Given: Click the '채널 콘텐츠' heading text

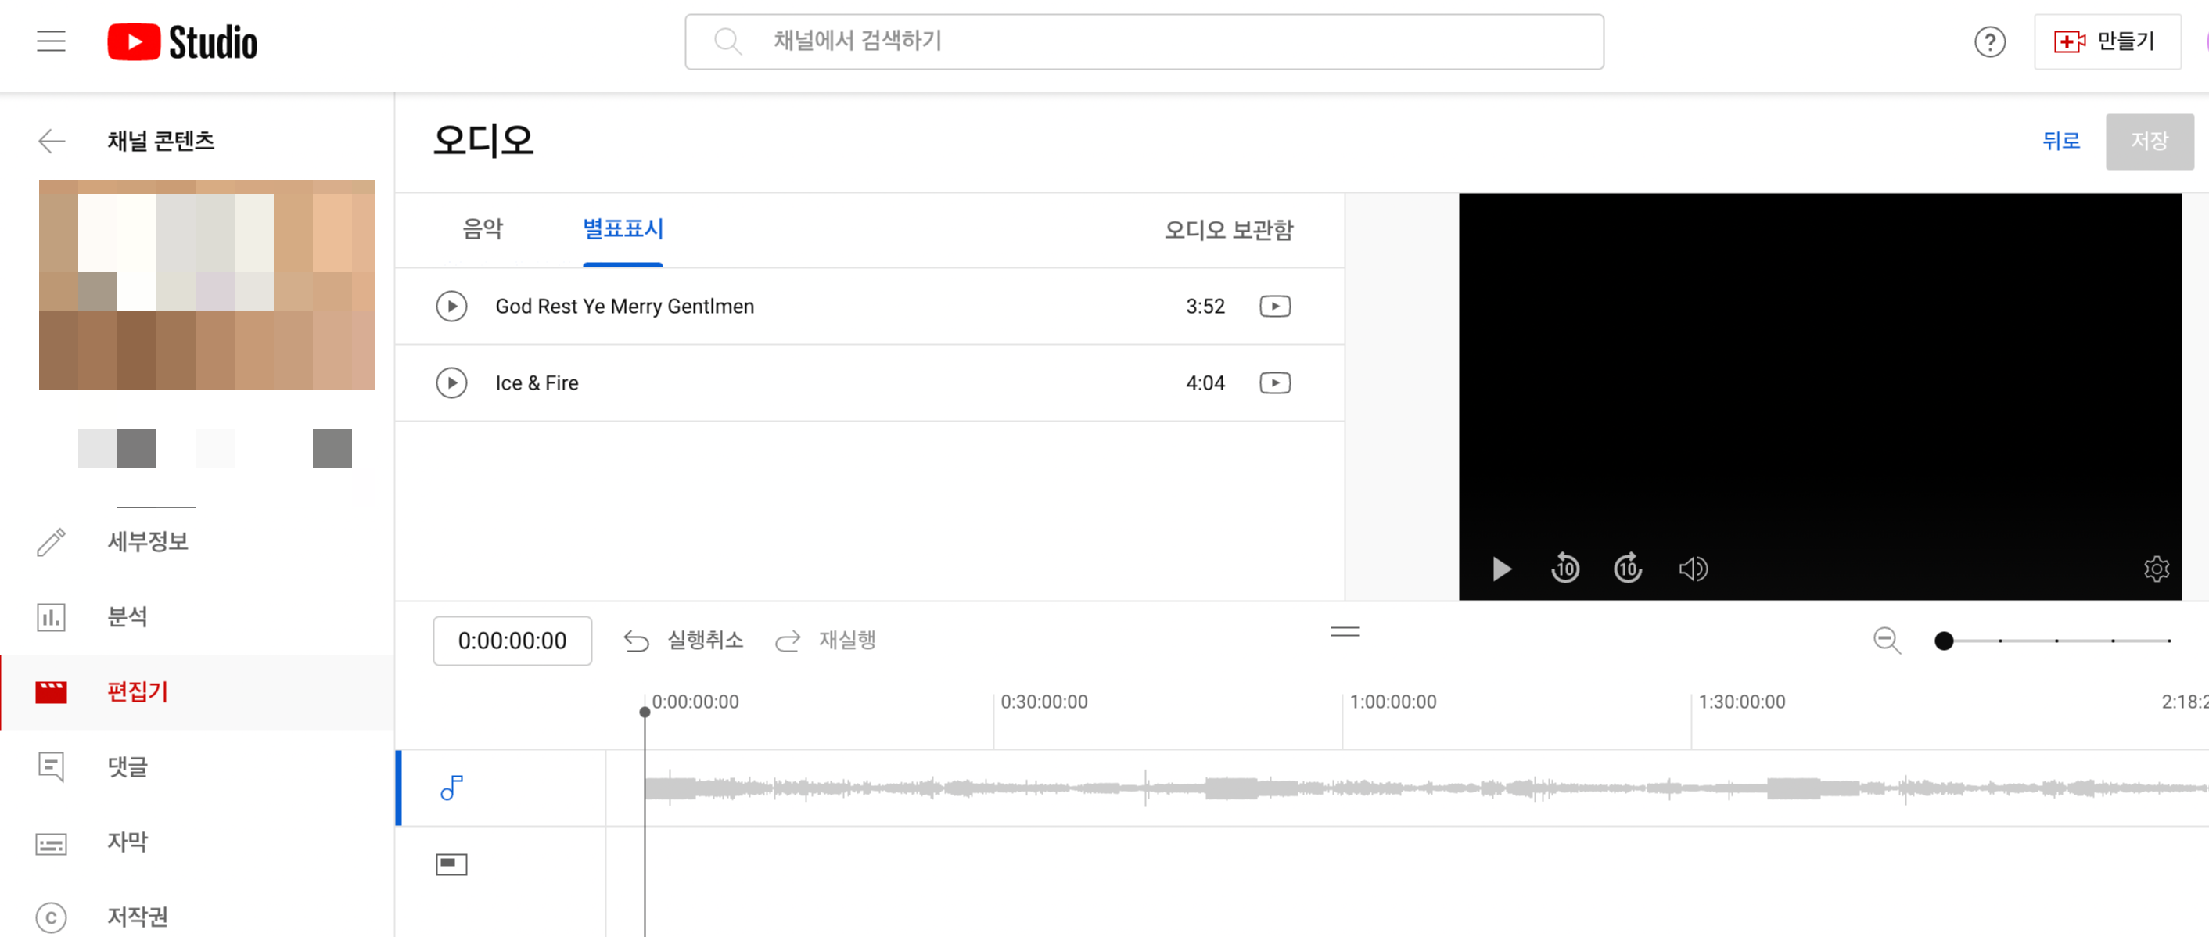Looking at the screenshot, I should pyautogui.click(x=160, y=141).
